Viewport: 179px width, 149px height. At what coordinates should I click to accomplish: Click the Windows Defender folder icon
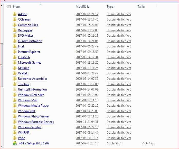click(15, 95)
